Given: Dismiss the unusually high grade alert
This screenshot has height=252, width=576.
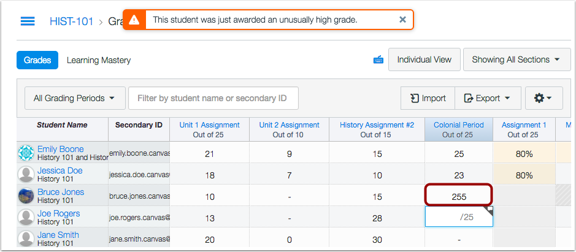Looking at the screenshot, I should [x=402, y=20].
